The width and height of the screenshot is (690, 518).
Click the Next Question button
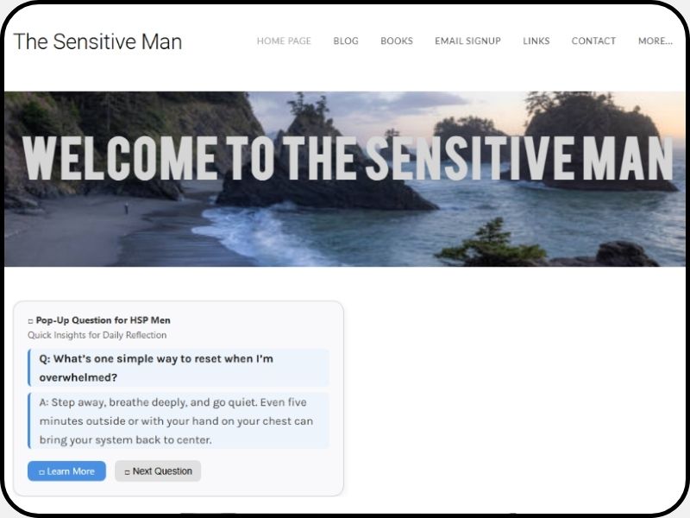(158, 471)
